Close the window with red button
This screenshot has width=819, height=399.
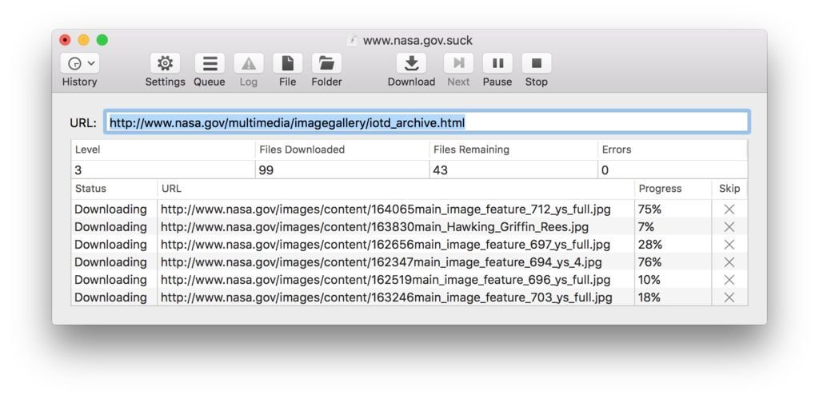click(65, 40)
